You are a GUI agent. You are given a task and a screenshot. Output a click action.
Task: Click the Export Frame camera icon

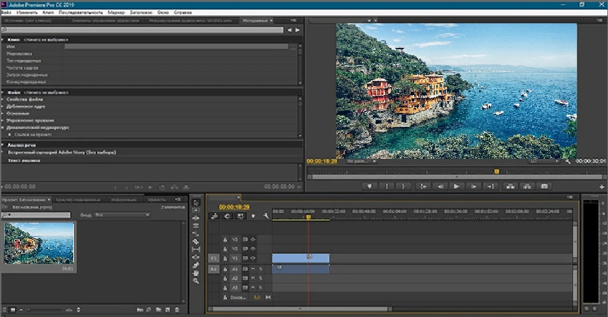(x=544, y=187)
